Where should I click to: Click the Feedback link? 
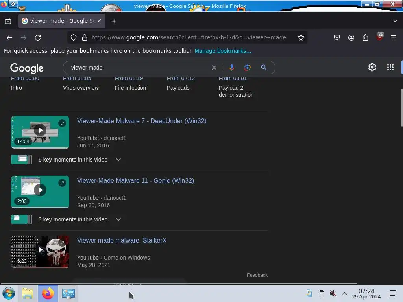pos(257,275)
